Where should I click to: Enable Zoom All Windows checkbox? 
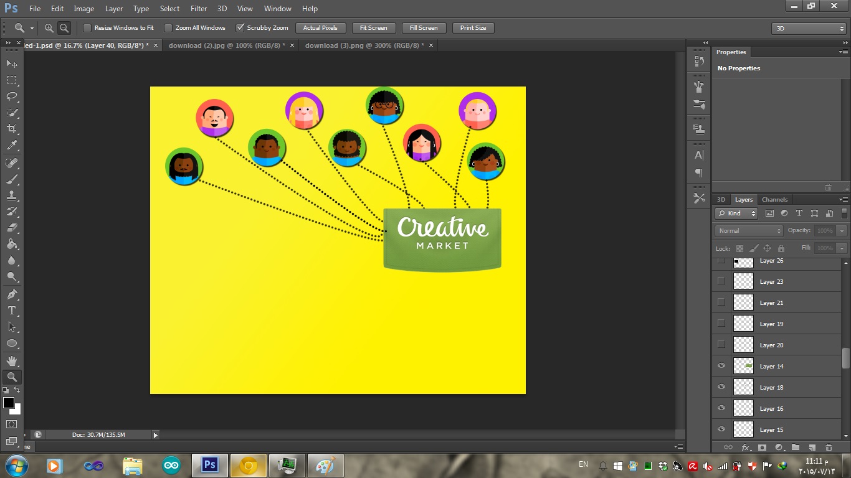point(168,28)
